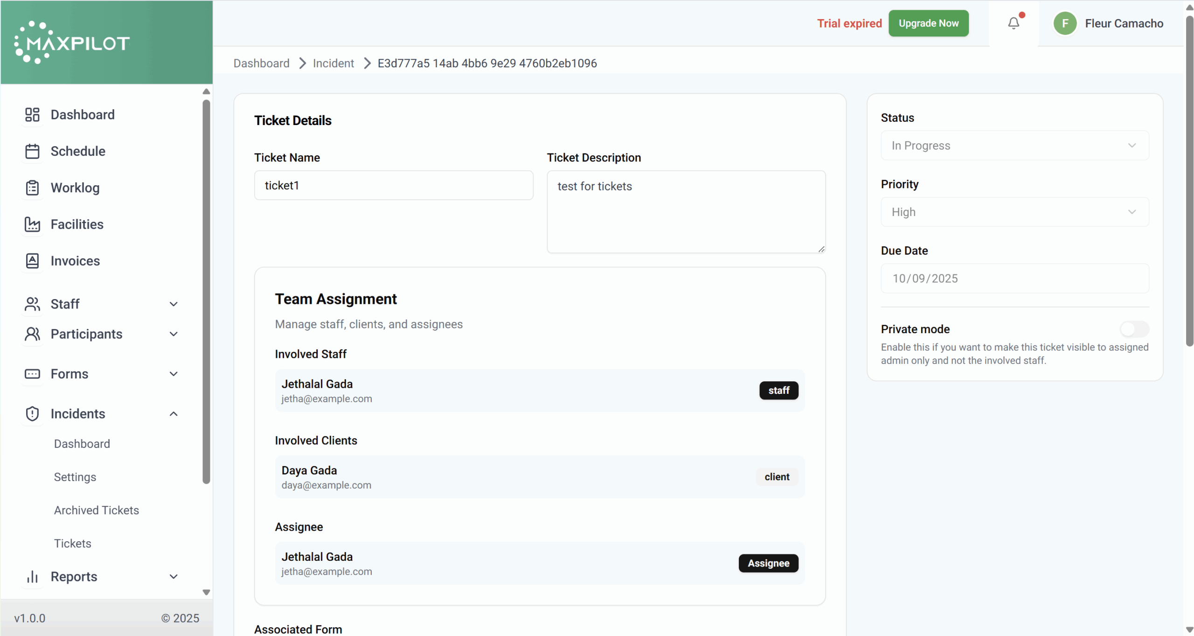
Task: Click the Worklog clipboard icon
Action: coord(32,188)
